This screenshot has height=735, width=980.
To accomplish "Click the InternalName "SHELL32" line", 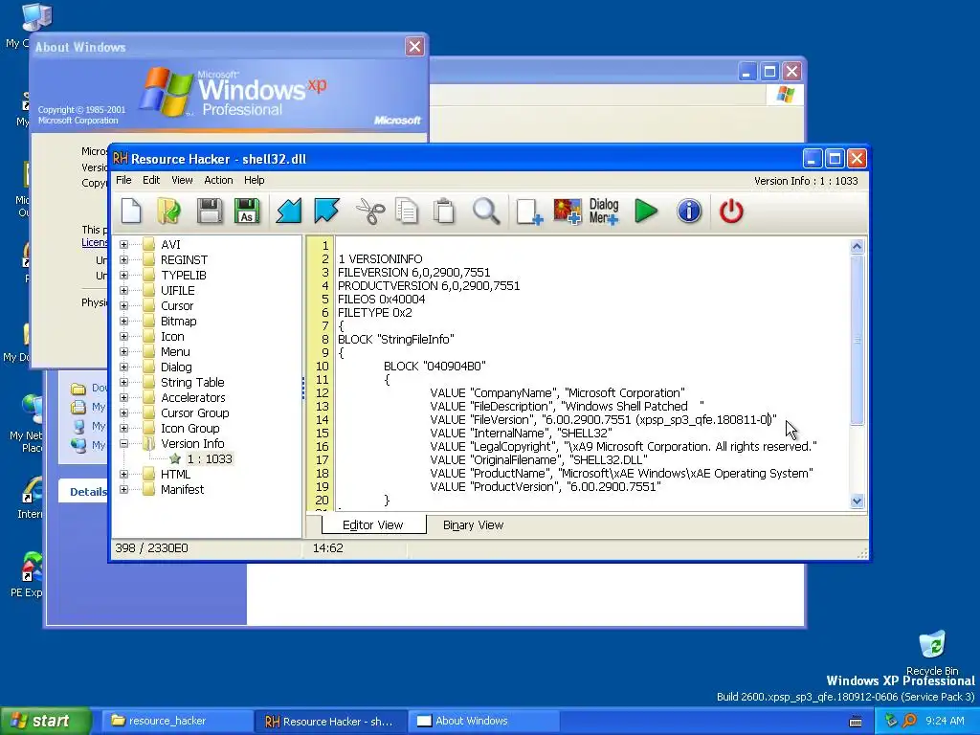I will [x=521, y=434].
